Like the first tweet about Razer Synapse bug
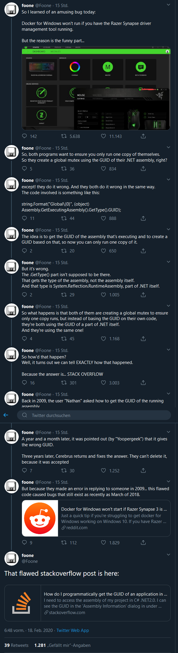178x653 pixels. tap(103, 136)
